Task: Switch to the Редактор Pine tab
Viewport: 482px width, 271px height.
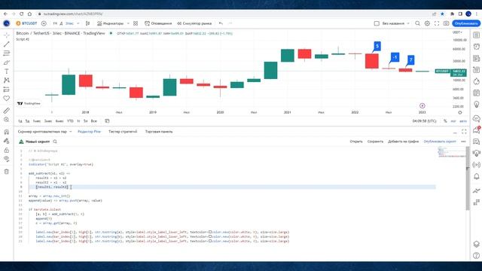Action: [x=89, y=132]
